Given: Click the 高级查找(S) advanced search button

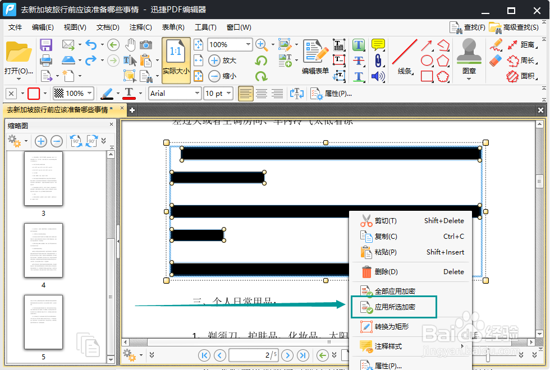Looking at the screenshot, I should point(514,27).
